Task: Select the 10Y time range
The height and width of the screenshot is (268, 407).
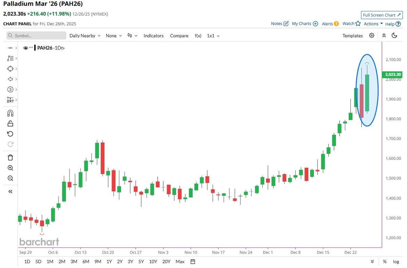Action: click(153, 262)
